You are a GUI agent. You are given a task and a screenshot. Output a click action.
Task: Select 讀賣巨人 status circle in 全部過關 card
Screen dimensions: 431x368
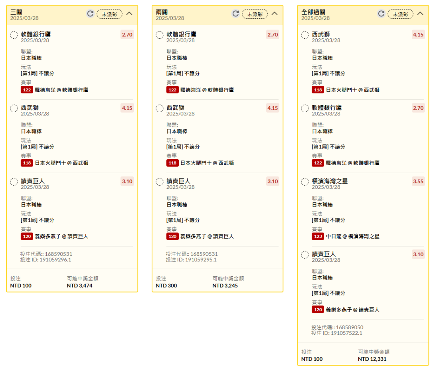tap(305, 255)
